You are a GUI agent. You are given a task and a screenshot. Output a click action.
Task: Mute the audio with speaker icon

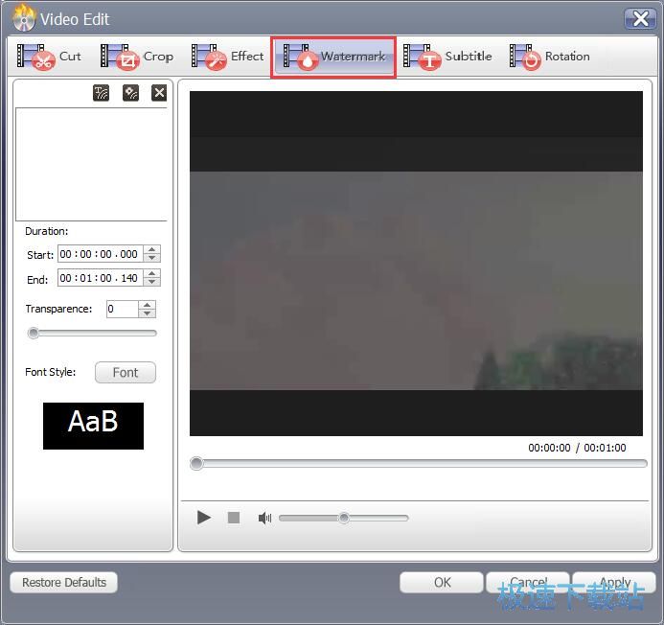(x=264, y=518)
